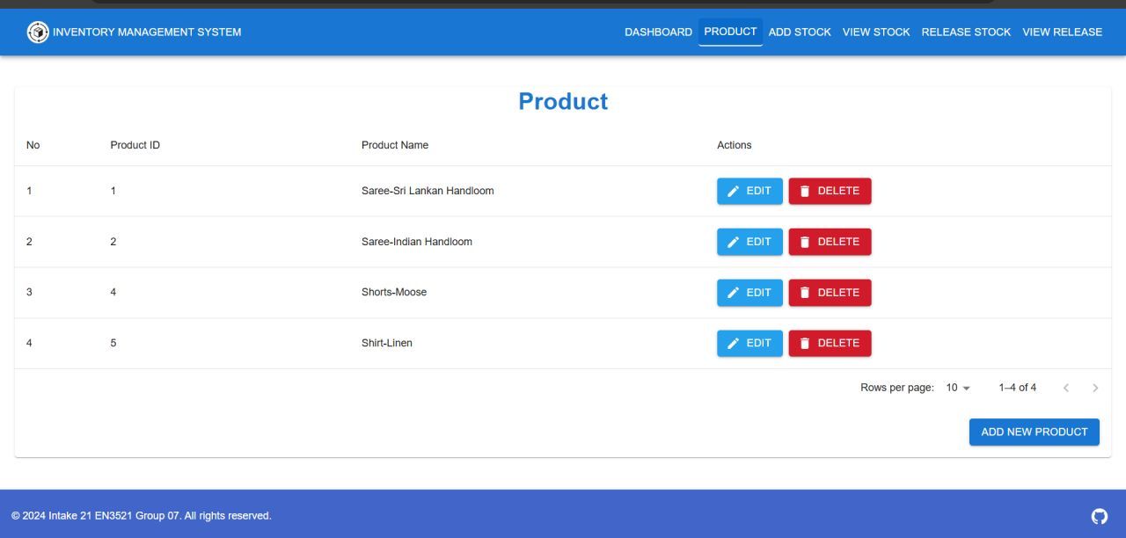The width and height of the screenshot is (1126, 538).
Task: Click the edit pencil icon for Saree-Sri Lankan Handloom
Action: (x=735, y=190)
